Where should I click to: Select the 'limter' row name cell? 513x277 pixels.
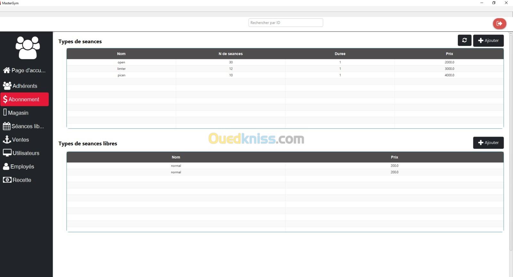[x=121, y=69]
